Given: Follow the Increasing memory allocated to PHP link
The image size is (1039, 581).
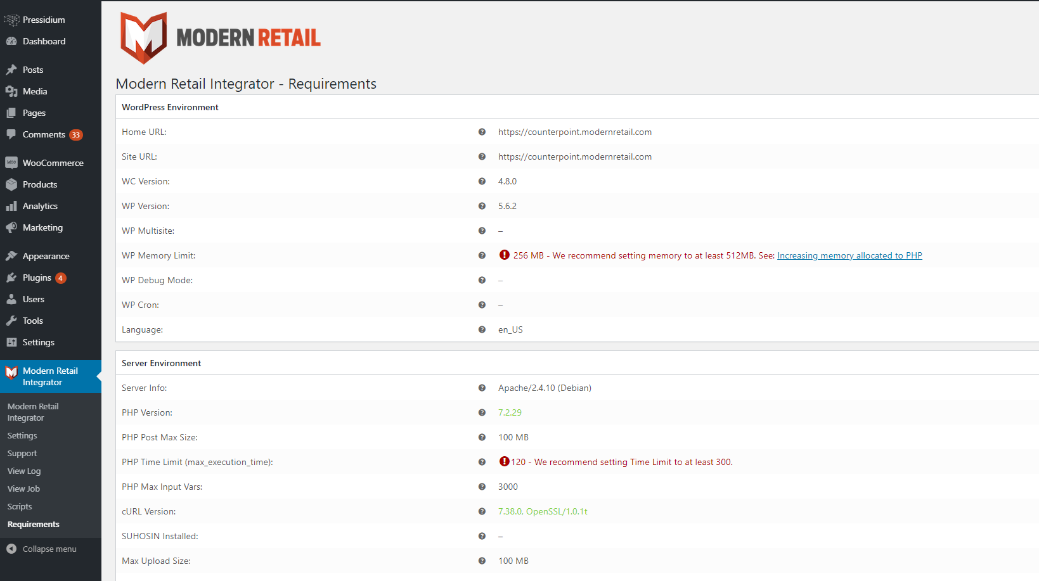Looking at the screenshot, I should pyautogui.click(x=849, y=255).
